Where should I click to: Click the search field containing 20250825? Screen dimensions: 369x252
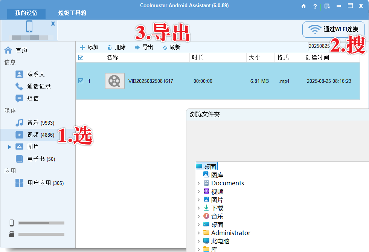coord(319,46)
